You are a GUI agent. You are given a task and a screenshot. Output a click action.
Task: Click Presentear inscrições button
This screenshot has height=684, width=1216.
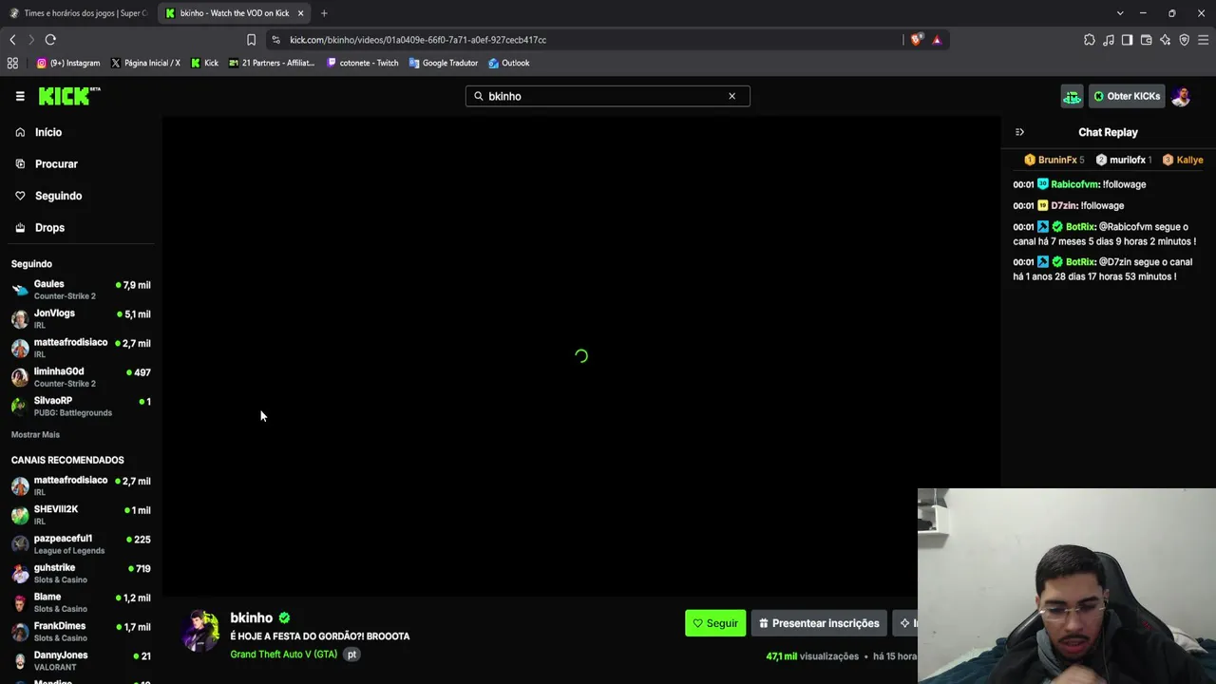pyautogui.click(x=819, y=623)
